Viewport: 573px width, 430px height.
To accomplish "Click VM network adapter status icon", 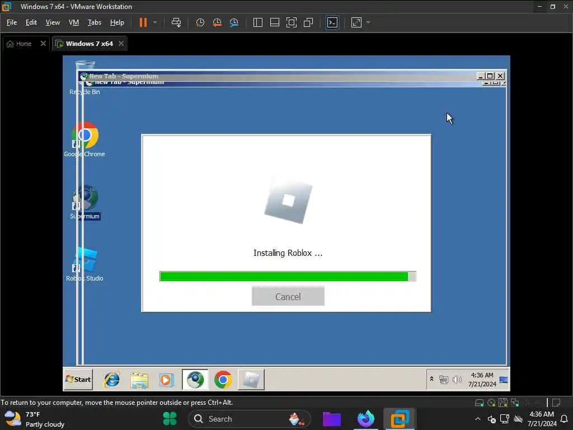I will (515, 403).
